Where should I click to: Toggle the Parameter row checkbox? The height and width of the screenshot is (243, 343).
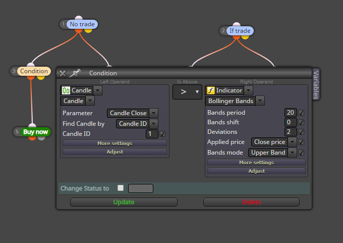click(162, 113)
